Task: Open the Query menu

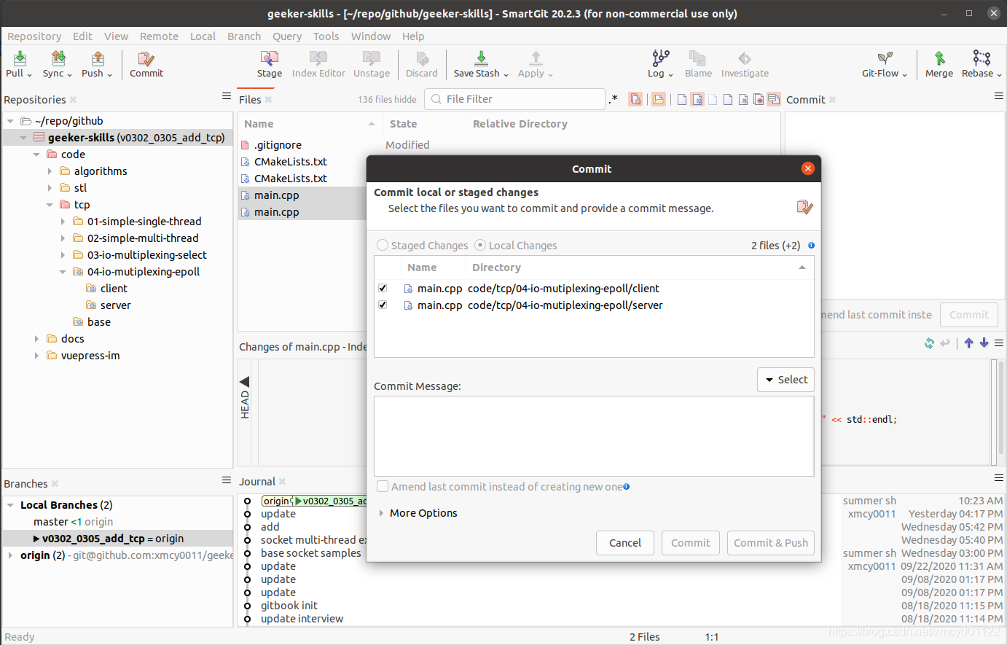Action: (287, 36)
